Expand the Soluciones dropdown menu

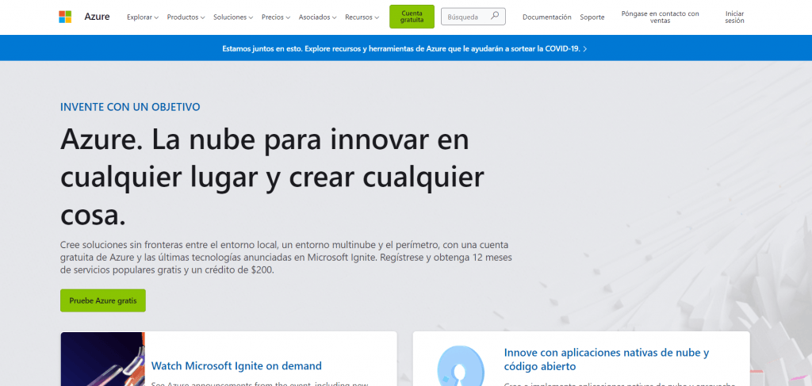point(233,17)
